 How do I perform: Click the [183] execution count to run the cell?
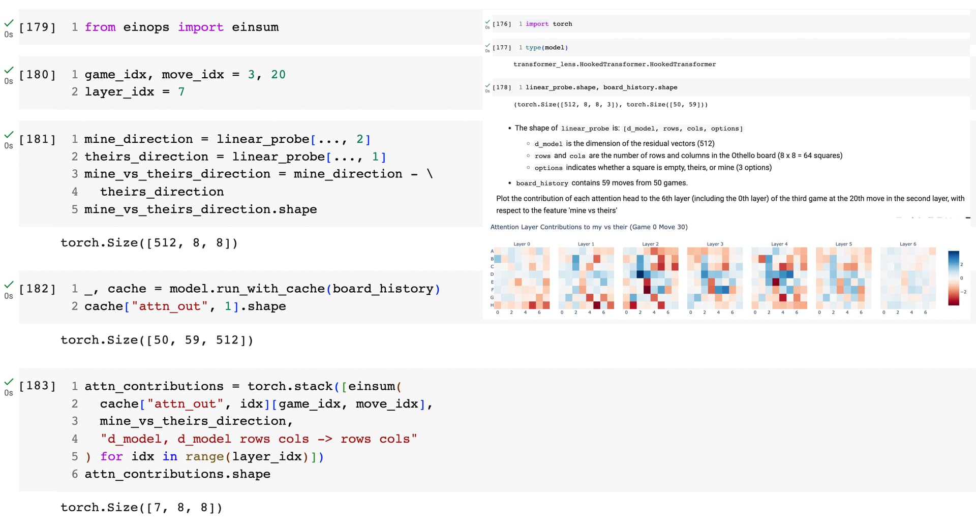pyautogui.click(x=37, y=386)
